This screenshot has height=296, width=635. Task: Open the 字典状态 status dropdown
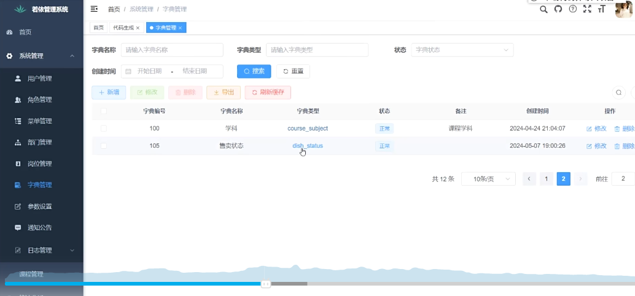pyautogui.click(x=462, y=50)
